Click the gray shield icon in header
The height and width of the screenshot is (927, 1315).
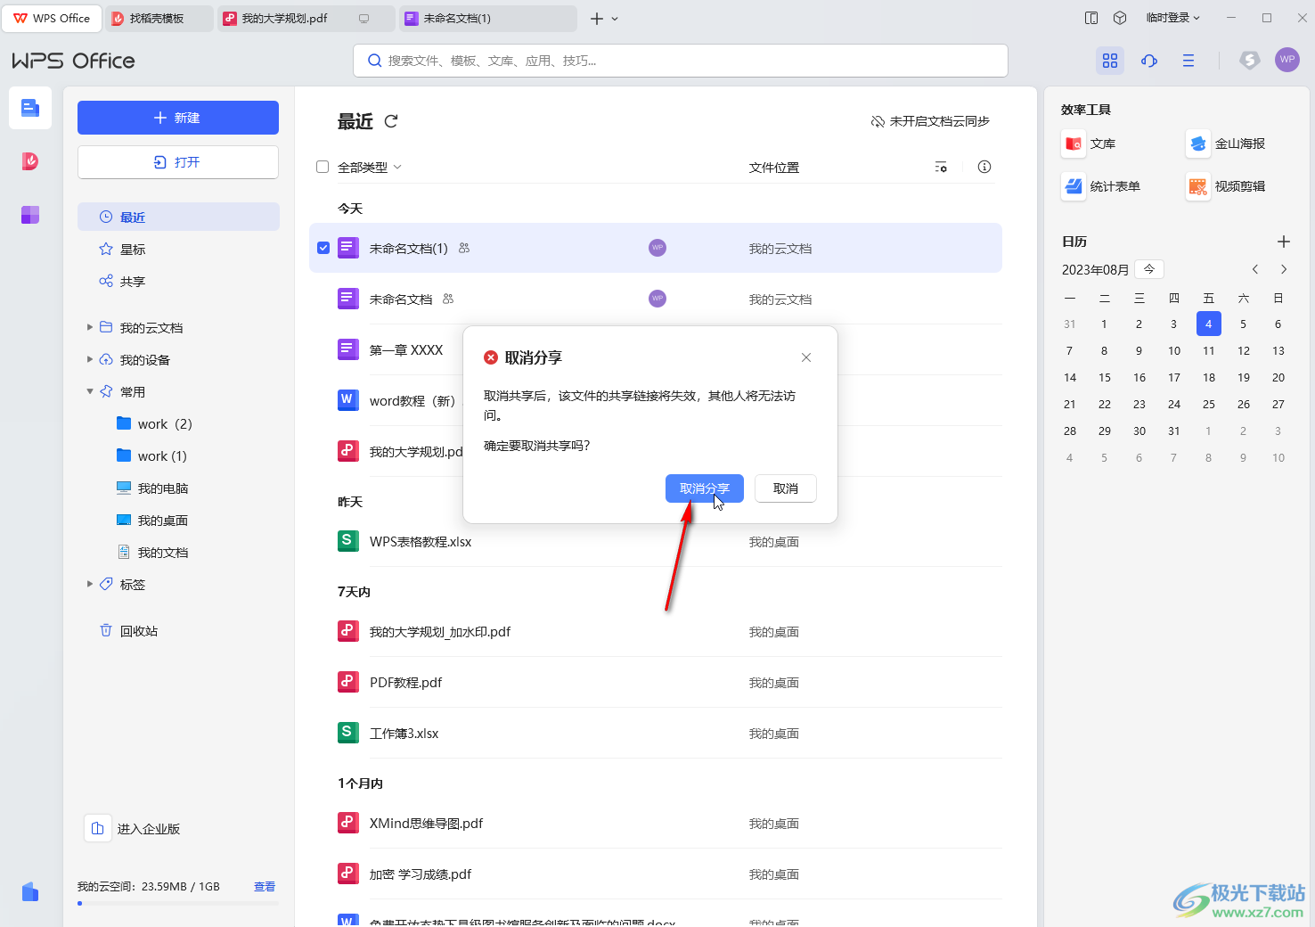tap(1250, 60)
